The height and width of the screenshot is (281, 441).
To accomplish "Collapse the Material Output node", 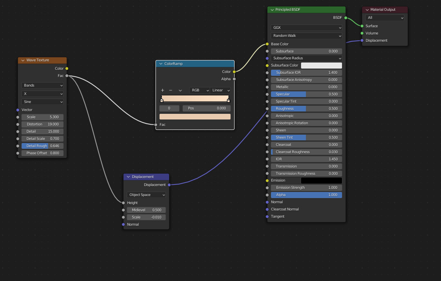I will click(367, 10).
